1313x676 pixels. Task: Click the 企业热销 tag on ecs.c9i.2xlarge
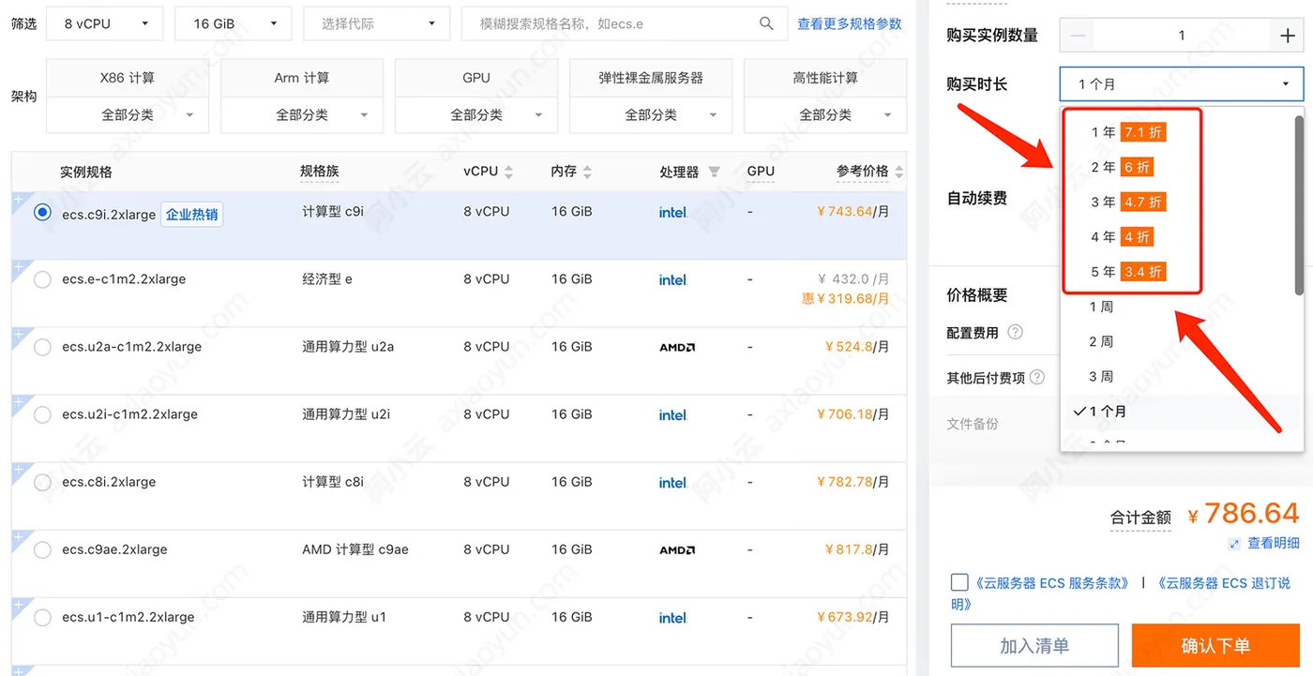[x=192, y=215]
